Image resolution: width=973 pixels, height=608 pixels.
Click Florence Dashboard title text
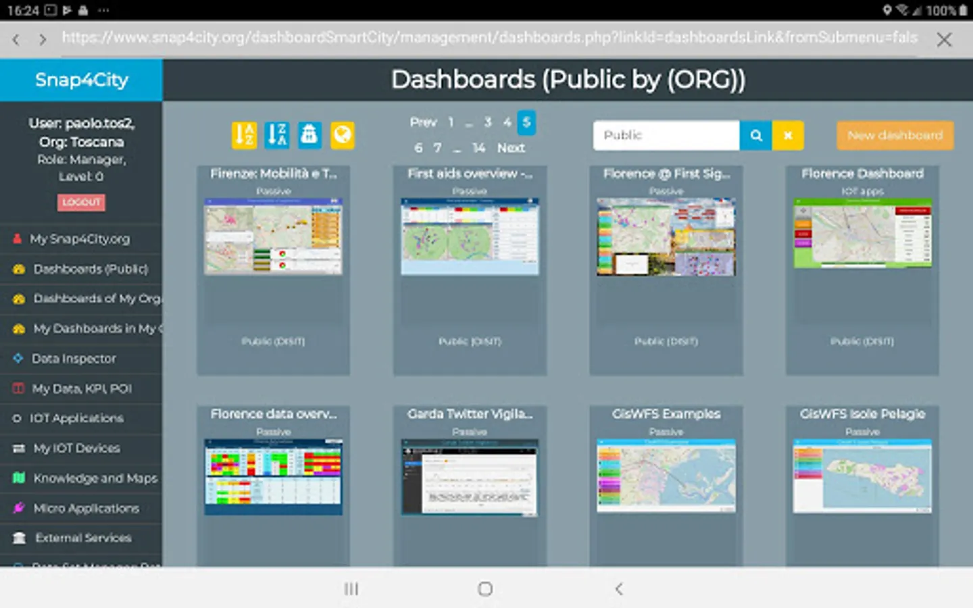[x=862, y=174]
